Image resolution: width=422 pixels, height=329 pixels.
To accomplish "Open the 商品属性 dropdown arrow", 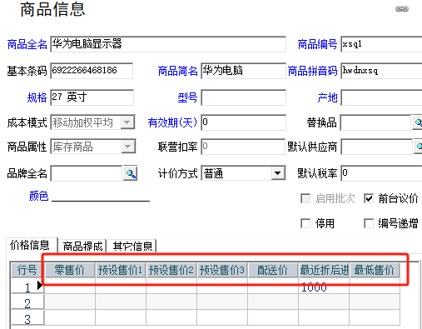I will click(x=128, y=147).
